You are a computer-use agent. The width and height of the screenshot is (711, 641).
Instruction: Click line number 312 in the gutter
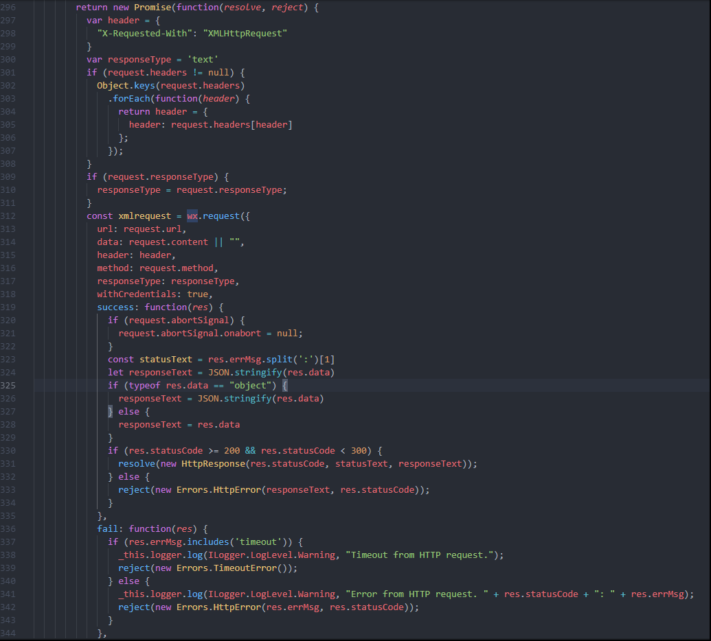(x=8, y=216)
